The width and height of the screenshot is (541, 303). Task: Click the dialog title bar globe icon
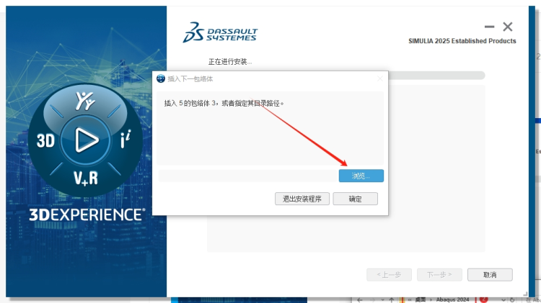(160, 78)
